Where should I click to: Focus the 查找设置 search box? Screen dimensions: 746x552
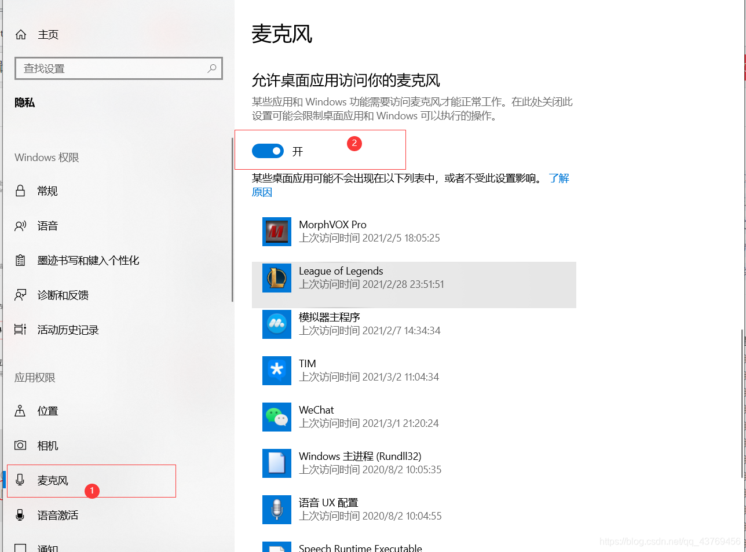pyautogui.click(x=119, y=68)
